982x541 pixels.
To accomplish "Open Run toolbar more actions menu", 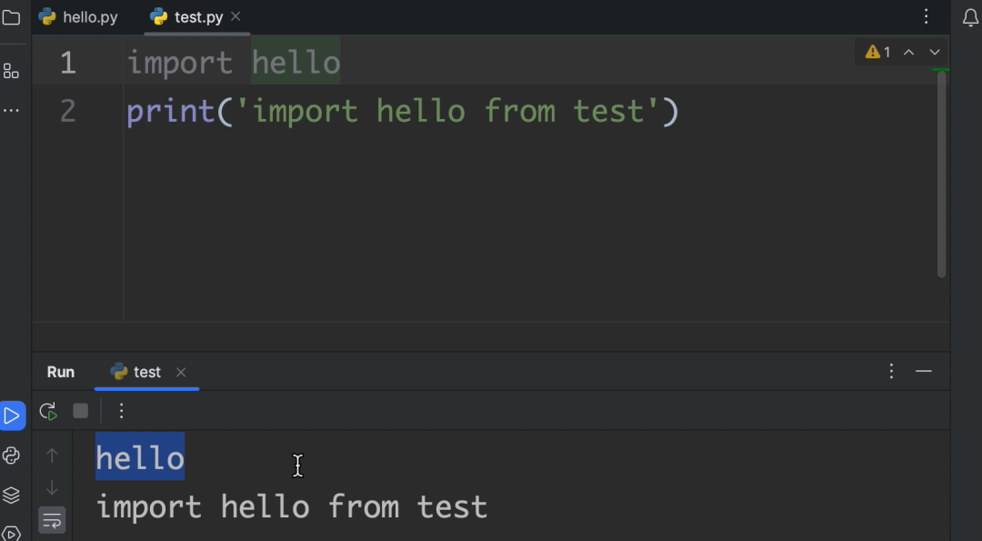I will click(122, 411).
